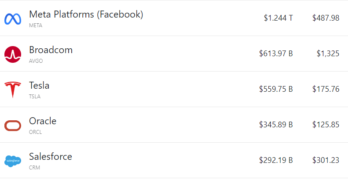Open the Oracle company name link

click(43, 121)
